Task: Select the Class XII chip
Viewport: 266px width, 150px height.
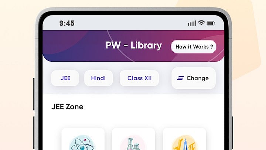Action: pyautogui.click(x=139, y=78)
